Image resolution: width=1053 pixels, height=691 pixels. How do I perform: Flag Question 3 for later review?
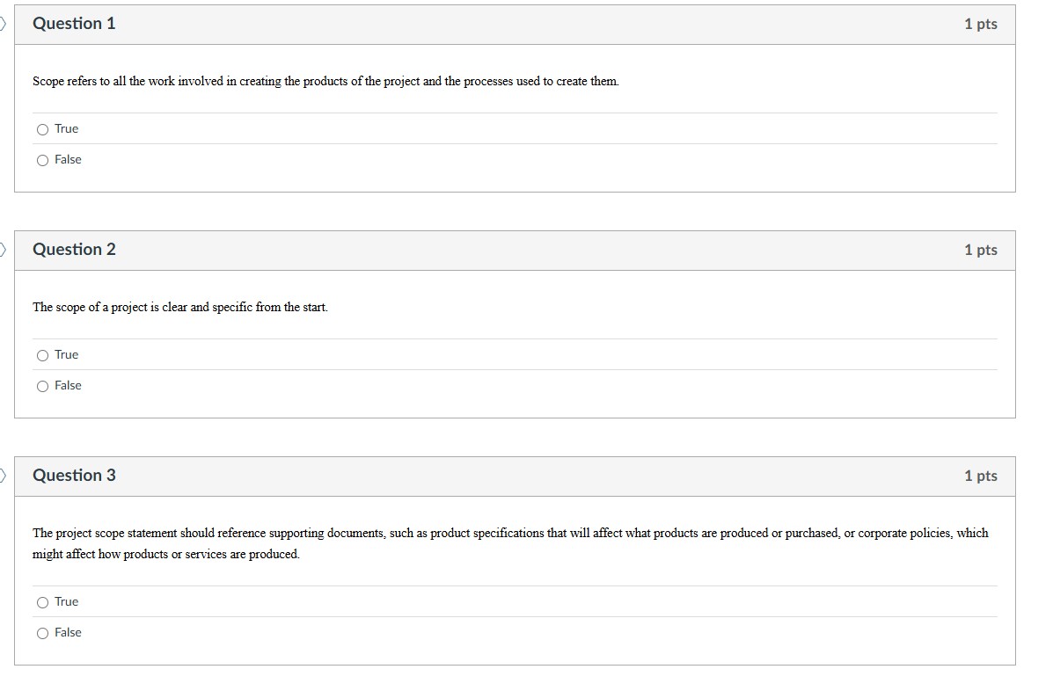pyautogui.click(x=3, y=475)
